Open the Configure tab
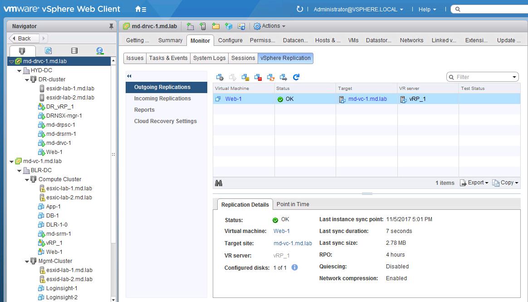Screen dimensions: 528x302 (230, 40)
